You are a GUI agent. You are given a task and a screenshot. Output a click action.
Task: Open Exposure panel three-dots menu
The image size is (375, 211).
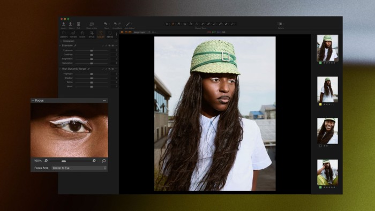point(116,46)
